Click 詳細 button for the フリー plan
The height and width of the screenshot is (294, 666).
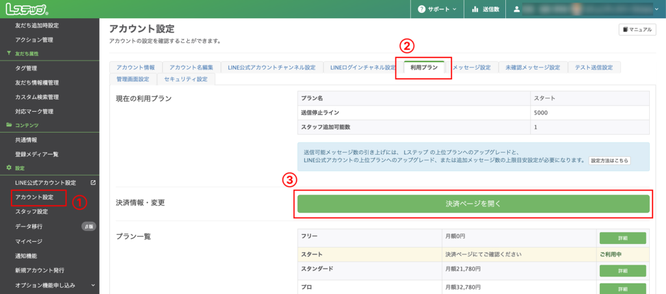(622, 238)
